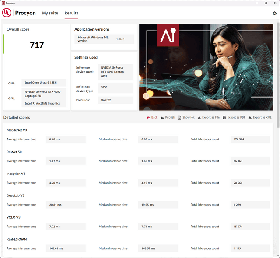This screenshot has height=258, width=280.
Task: Click DeepLab V3 inferences count 6 279
Action: coord(250,205)
